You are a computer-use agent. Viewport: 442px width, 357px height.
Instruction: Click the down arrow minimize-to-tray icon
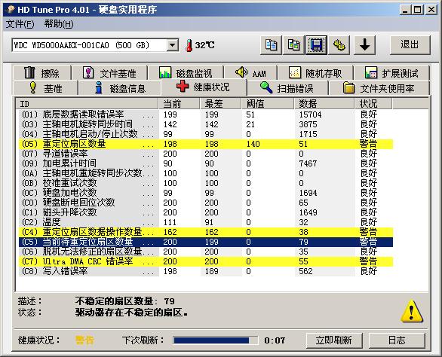[364, 45]
